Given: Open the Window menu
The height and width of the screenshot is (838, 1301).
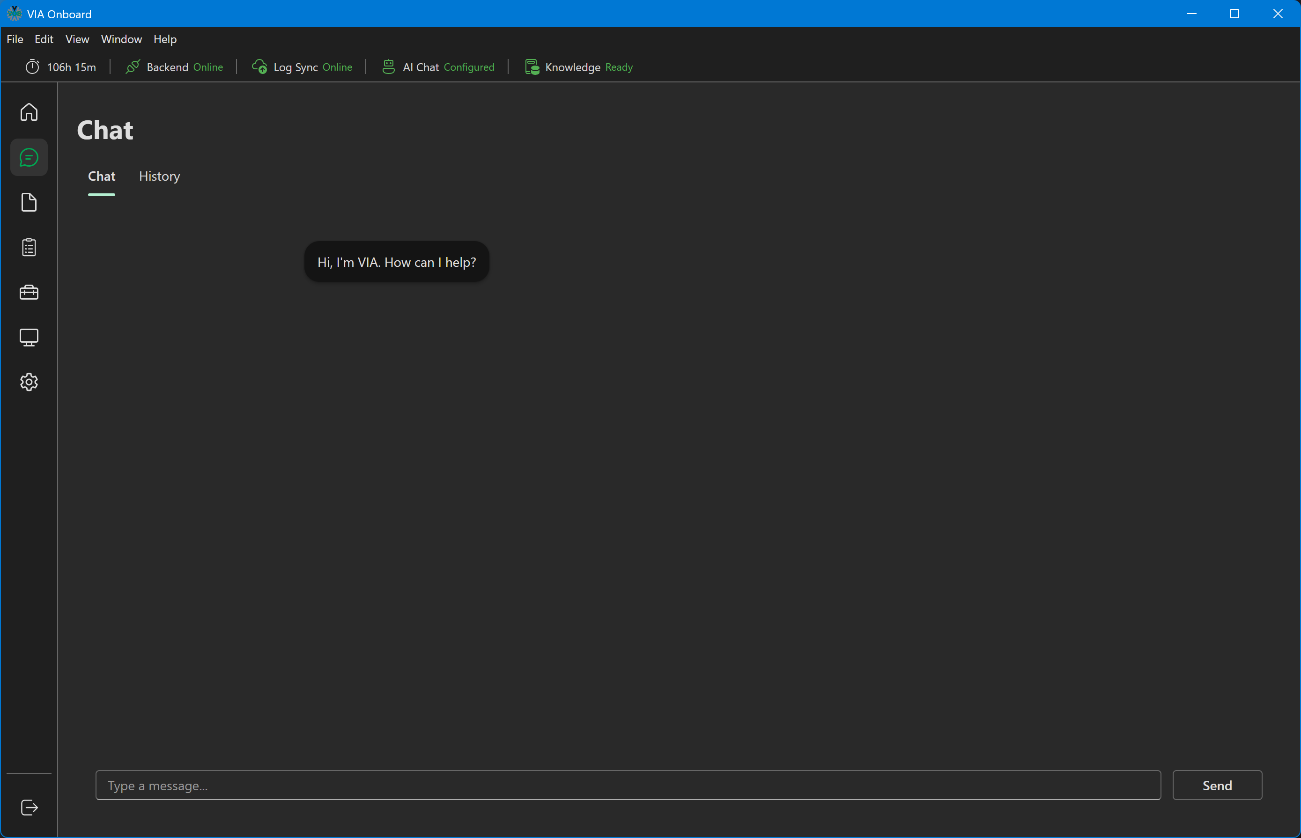Looking at the screenshot, I should [121, 39].
